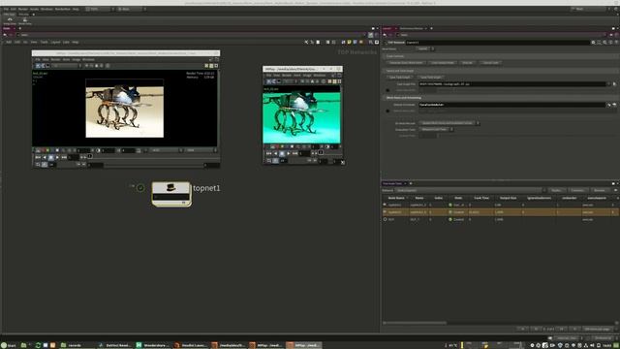Click the Task Graph File input field
Screen dimensions: 620x349
[513, 84]
